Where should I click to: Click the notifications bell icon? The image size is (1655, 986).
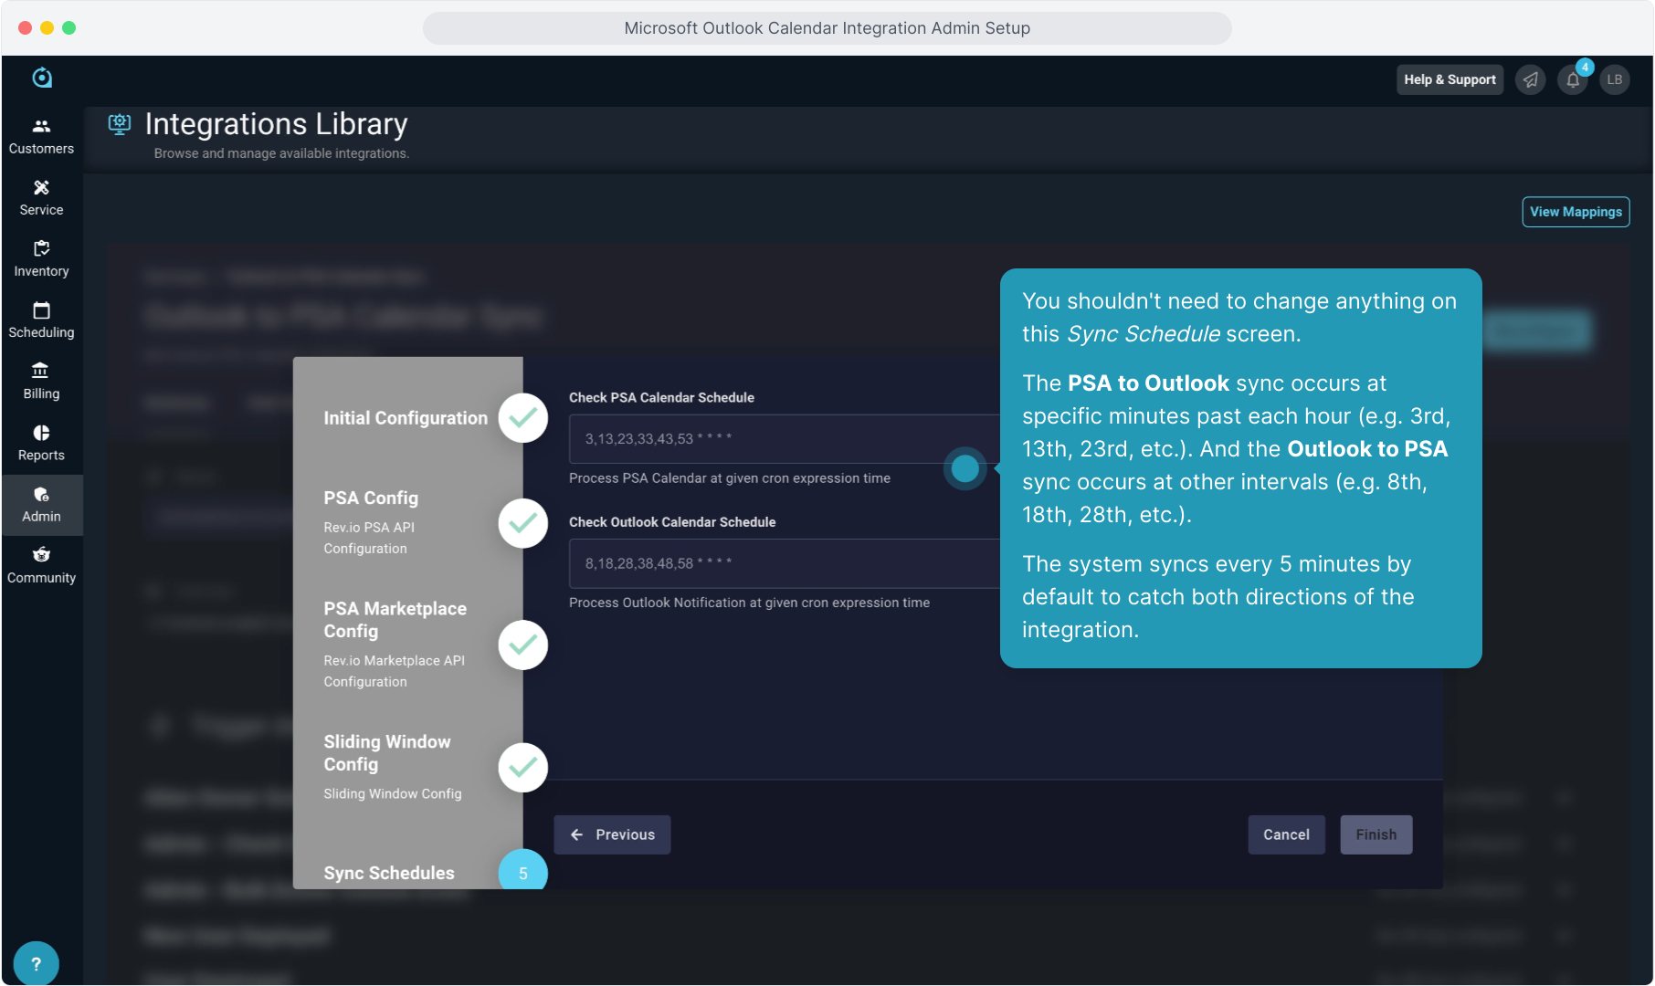(x=1572, y=80)
